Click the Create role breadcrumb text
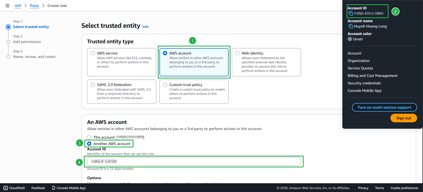423x192 pixels. point(57,6)
